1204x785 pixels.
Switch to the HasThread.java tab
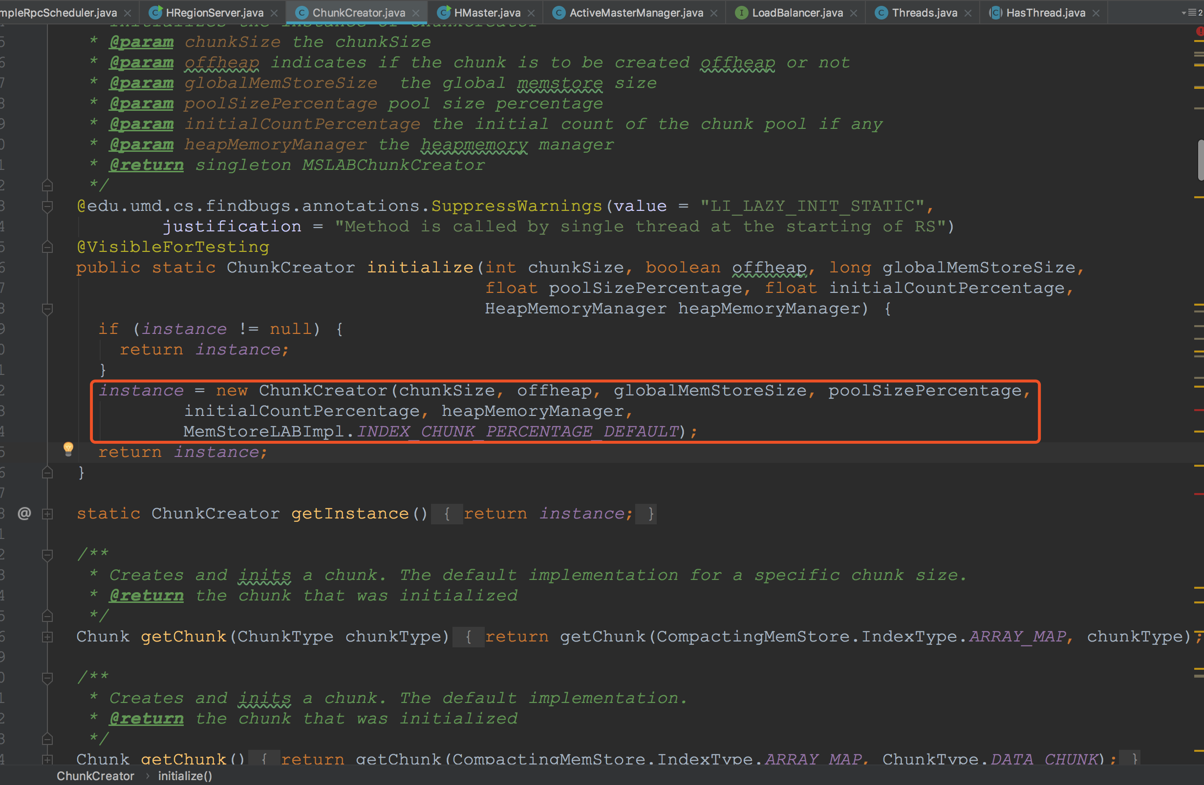point(1045,13)
